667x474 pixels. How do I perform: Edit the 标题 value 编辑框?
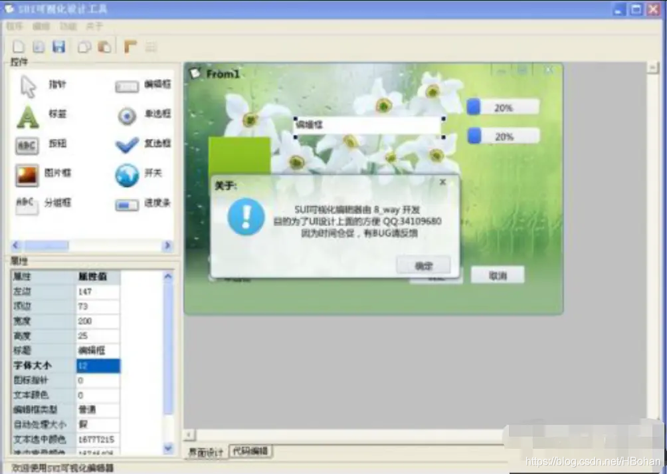(98, 350)
